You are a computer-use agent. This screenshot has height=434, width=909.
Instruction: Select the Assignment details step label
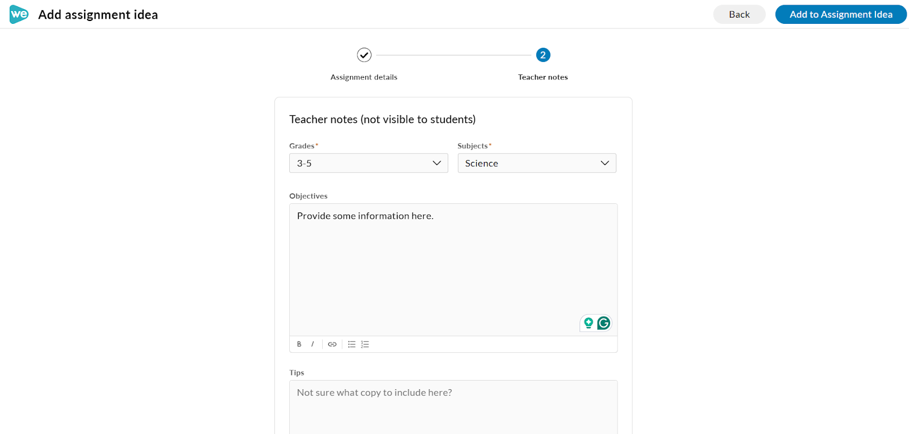click(364, 77)
